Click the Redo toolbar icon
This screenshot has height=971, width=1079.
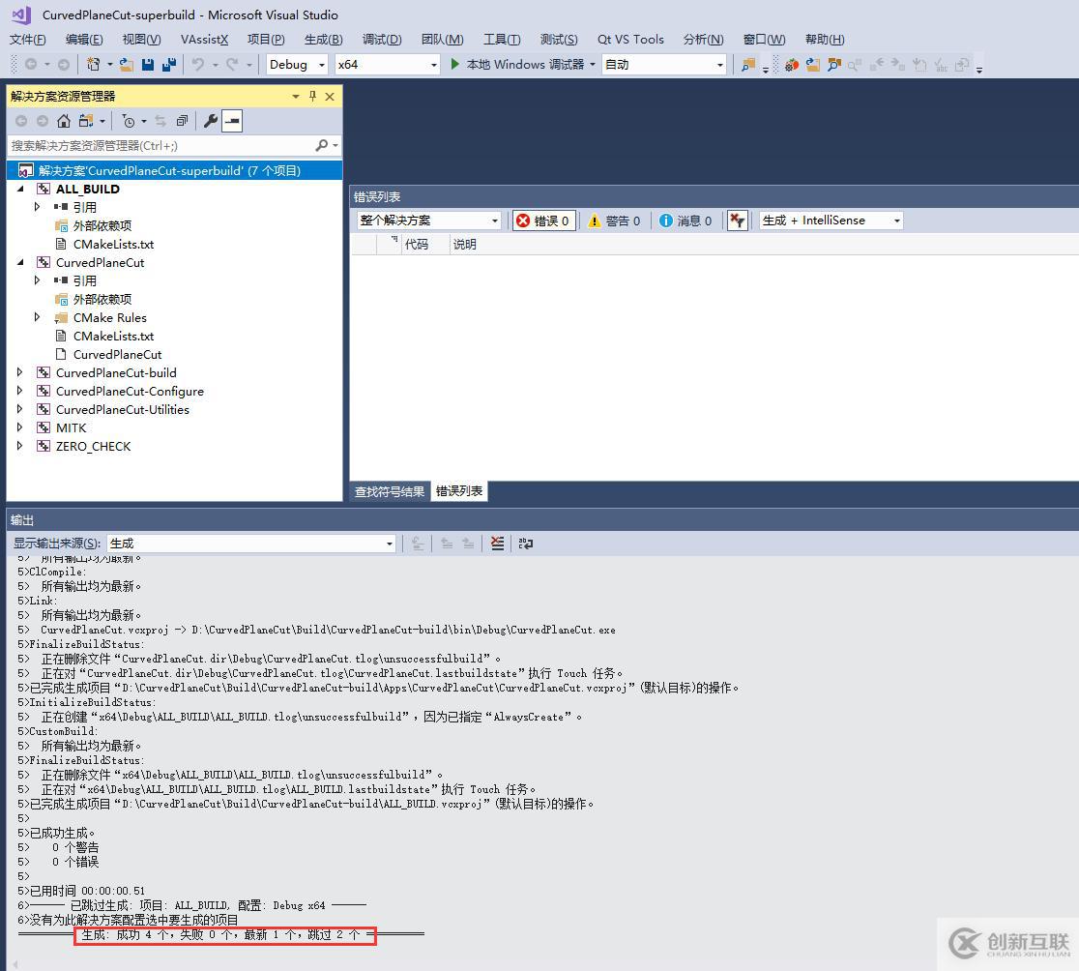(232, 64)
